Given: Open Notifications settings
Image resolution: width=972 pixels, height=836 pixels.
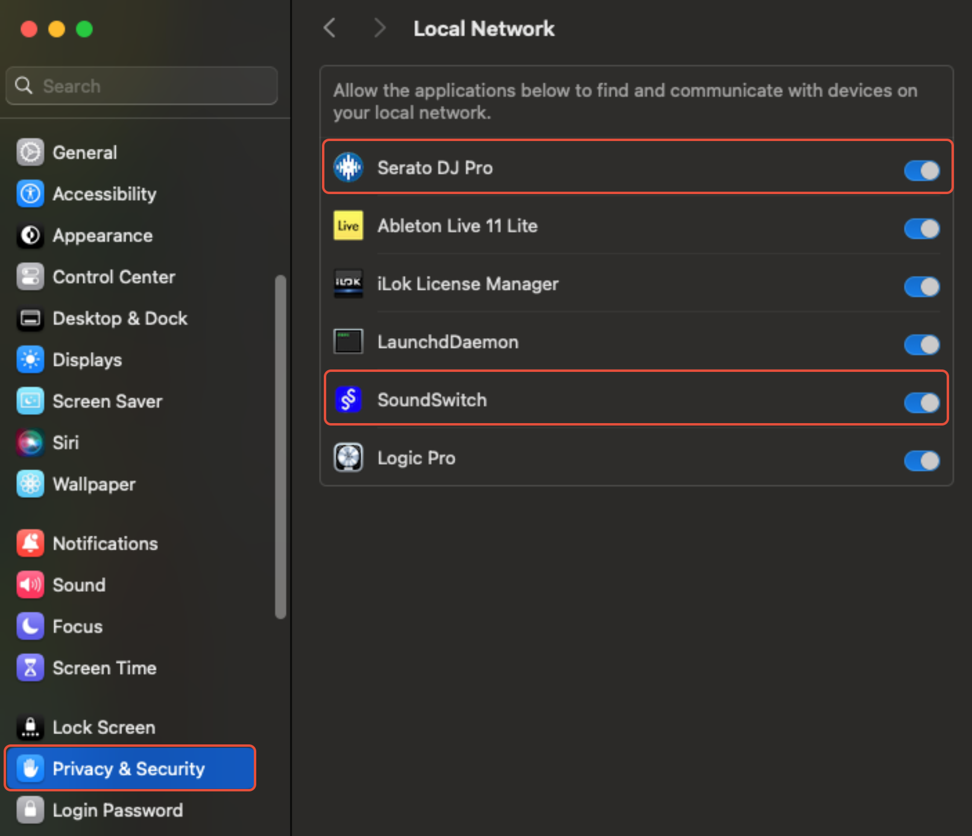Looking at the screenshot, I should (106, 544).
